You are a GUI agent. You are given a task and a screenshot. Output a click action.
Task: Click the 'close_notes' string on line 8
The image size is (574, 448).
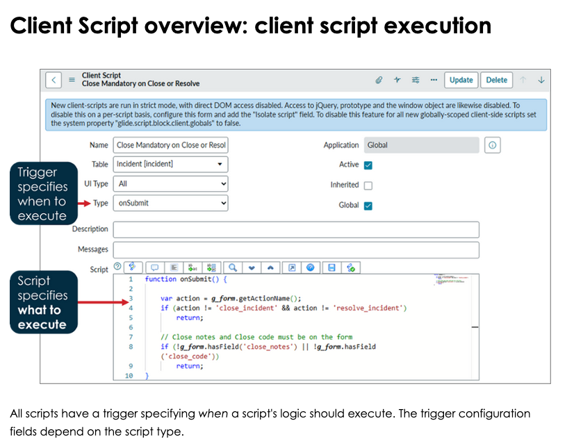point(270,347)
